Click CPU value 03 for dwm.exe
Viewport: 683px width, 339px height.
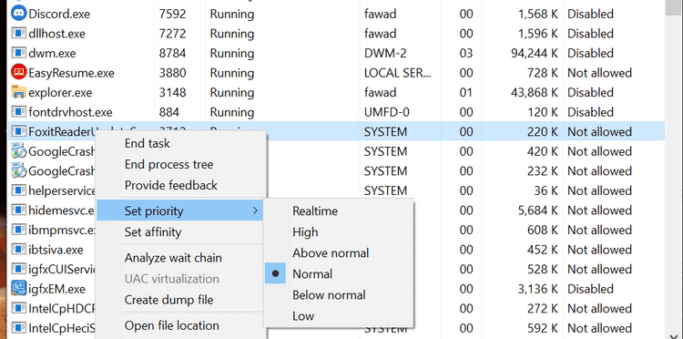click(x=466, y=53)
